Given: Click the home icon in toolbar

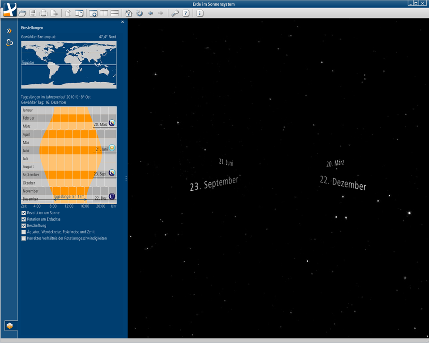Looking at the screenshot, I should (129, 13).
